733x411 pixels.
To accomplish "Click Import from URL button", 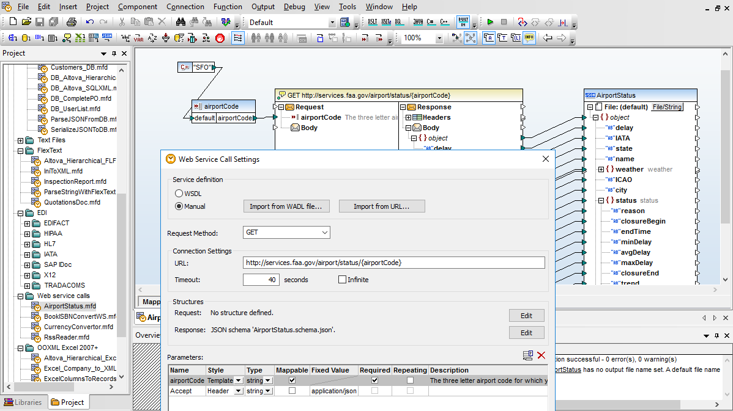I will [x=381, y=206].
